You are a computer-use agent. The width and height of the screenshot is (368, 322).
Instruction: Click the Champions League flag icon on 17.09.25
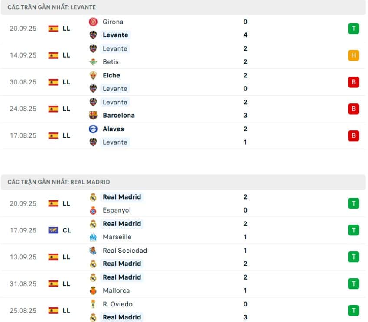[53, 230]
